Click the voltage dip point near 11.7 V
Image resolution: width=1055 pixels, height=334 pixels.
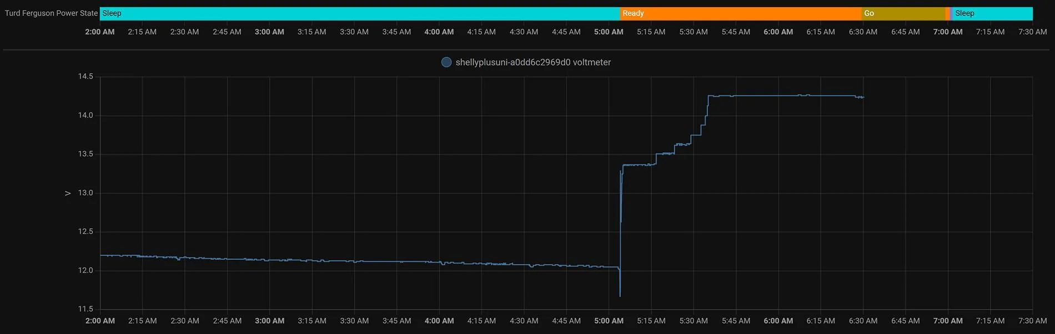[620, 296]
